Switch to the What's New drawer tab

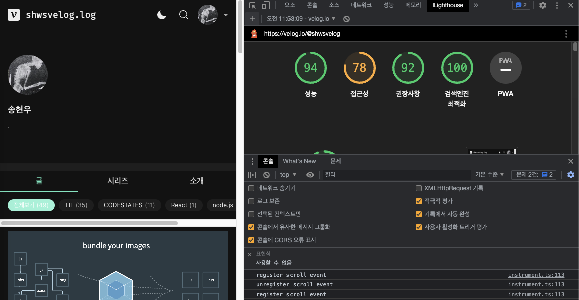pyautogui.click(x=300, y=161)
